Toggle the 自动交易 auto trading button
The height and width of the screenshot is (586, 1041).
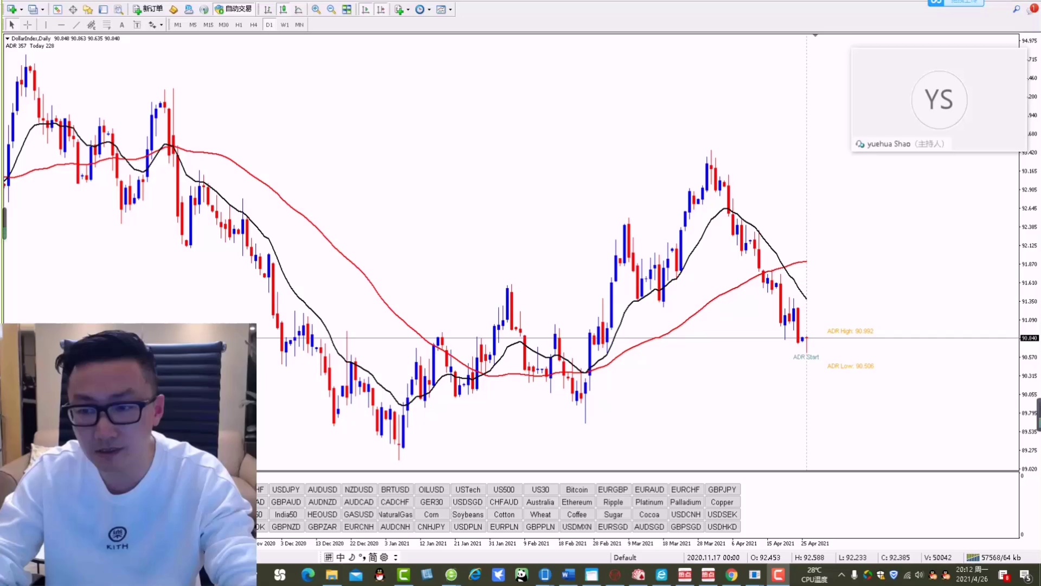[234, 9]
